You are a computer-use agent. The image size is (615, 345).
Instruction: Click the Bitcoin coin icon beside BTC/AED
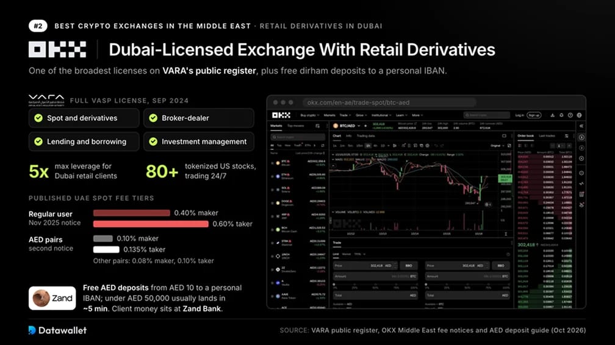336,126
